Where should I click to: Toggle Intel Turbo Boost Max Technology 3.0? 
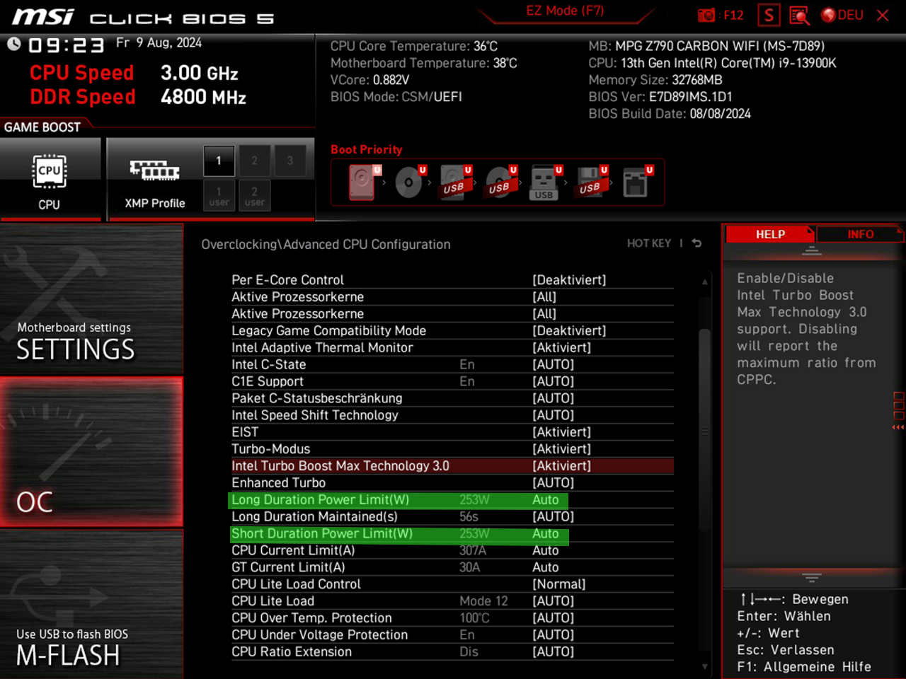click(452, 466)
